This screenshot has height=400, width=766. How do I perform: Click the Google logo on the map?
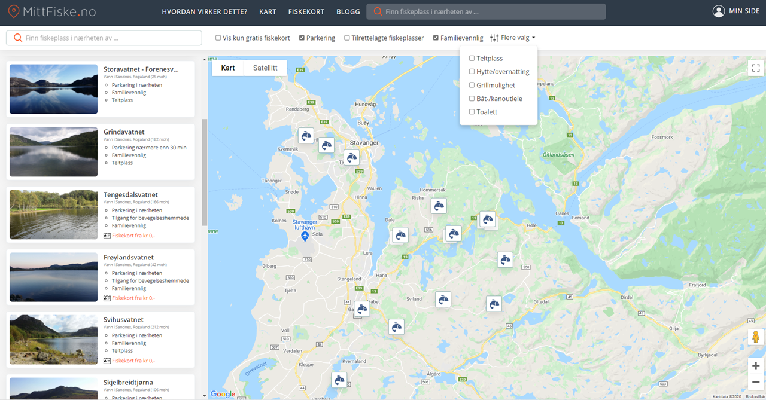[x=223, y=393]
